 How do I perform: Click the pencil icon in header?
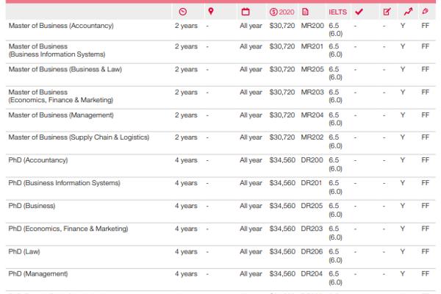(425, 12)
